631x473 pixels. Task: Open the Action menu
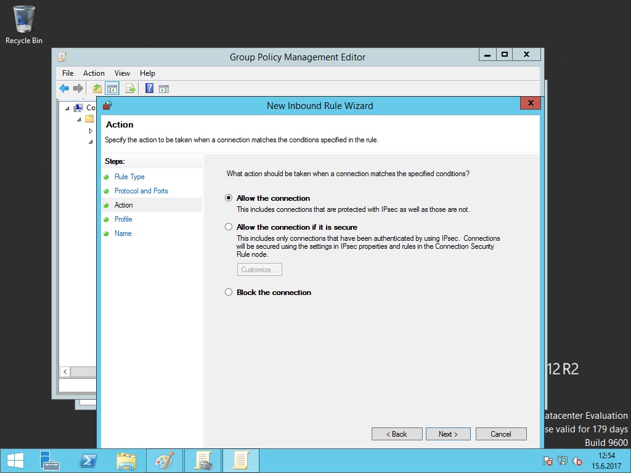coord(94,73)
